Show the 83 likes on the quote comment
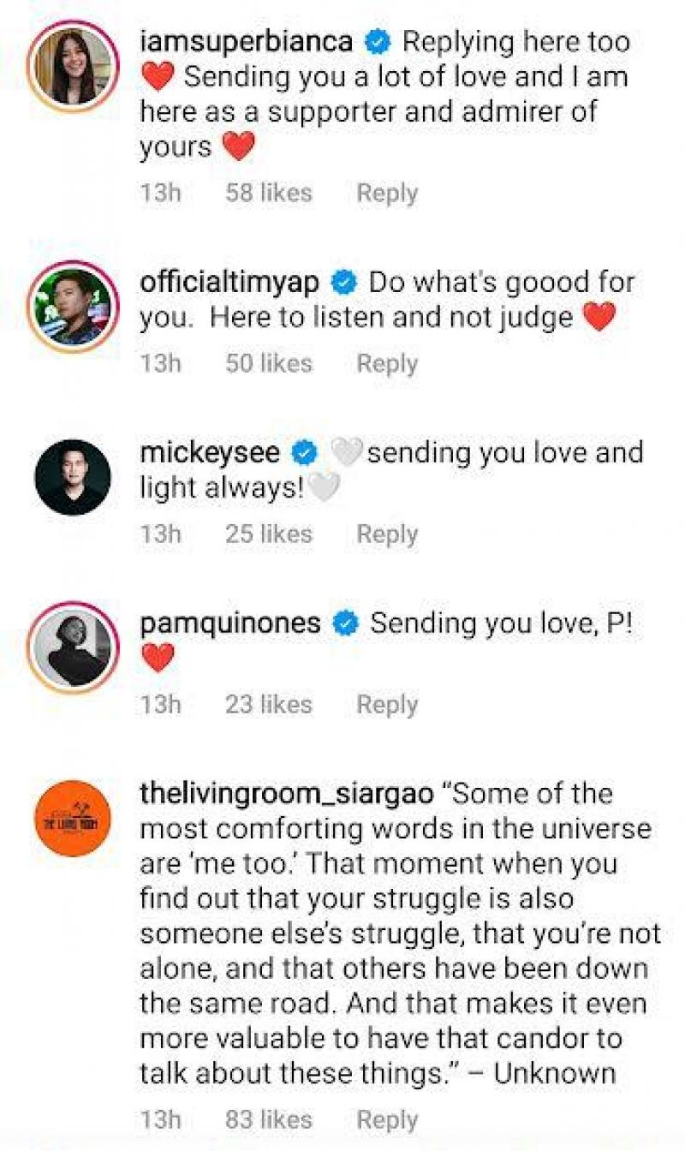685x1151 pixels. click(x=269, y=1119)
